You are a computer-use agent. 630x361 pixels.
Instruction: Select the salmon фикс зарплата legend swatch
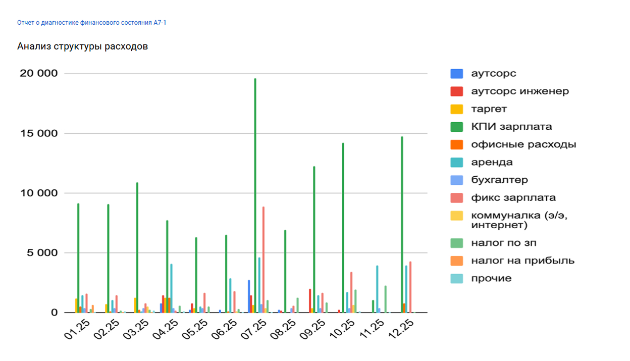[457, 197]
